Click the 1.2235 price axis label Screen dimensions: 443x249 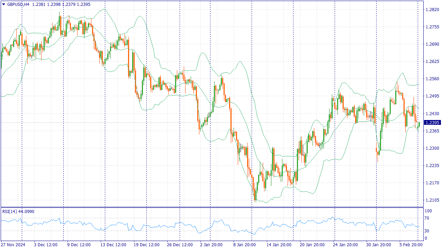(x=432, y=166)
